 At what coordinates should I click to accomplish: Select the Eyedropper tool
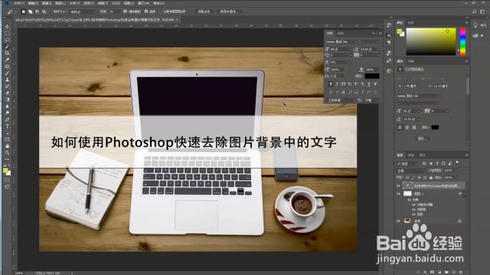7,60
